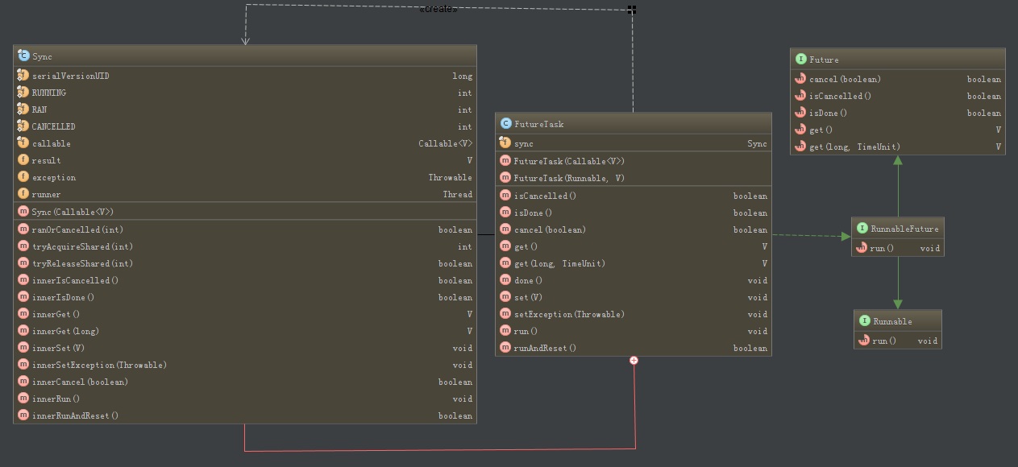The height and width of the screenshot is (467, 1018).
Task: Click the field icon beside result
Action: coord(23,160)
